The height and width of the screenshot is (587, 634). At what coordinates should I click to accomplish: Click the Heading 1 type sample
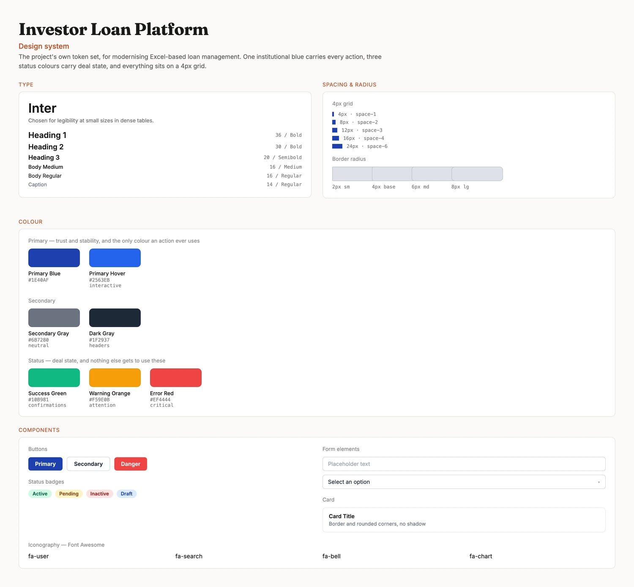point(47,135)
